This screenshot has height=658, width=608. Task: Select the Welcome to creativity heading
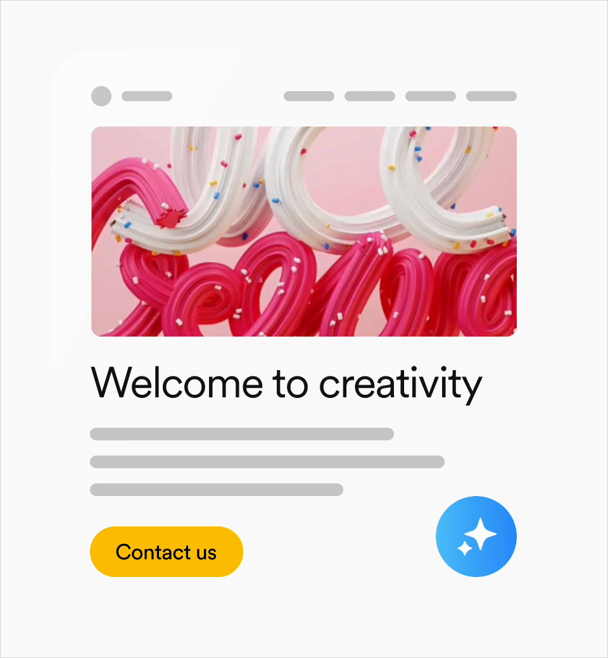pos(286,384)
